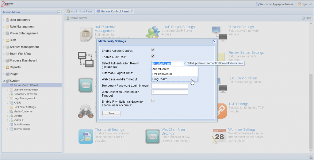Choose ExtLdapRealm in the dropdown list
The height and width of the screenshot is (160, 314).
(174, 74)
